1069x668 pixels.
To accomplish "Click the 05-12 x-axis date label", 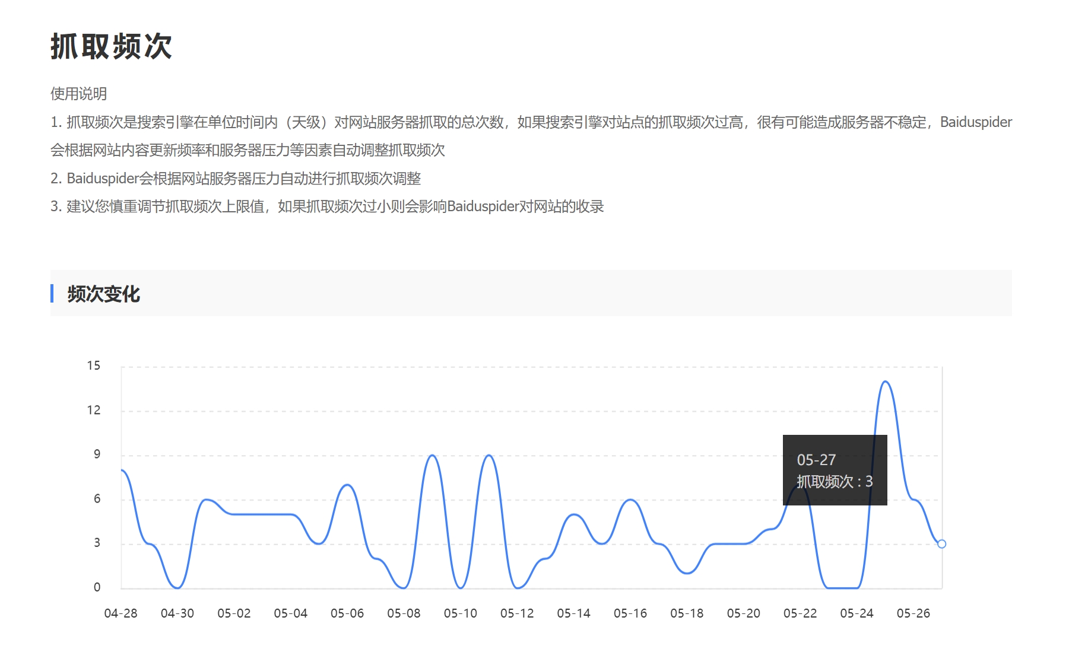I will click(517, 613).
